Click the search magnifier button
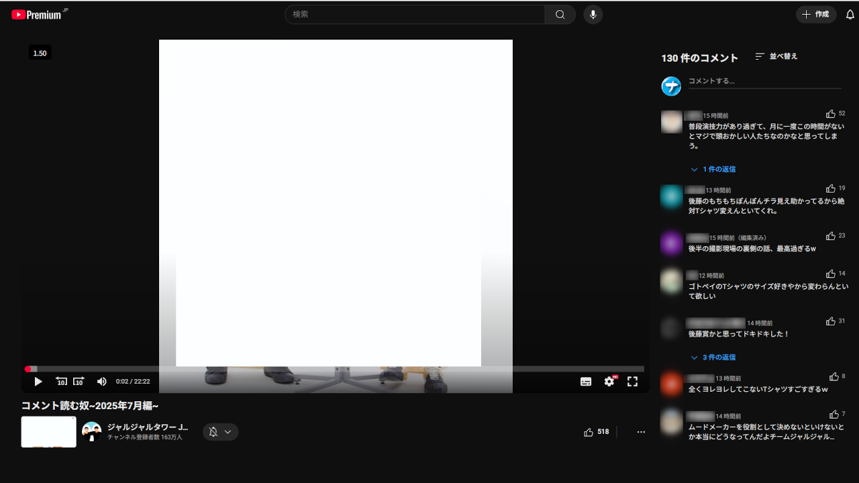 tap(560, 14)
